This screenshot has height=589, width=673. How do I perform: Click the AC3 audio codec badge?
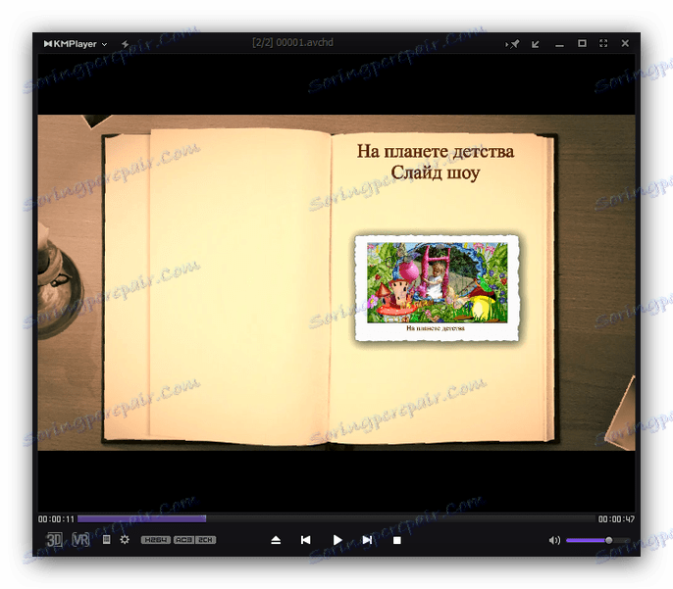tap(183, 540)
